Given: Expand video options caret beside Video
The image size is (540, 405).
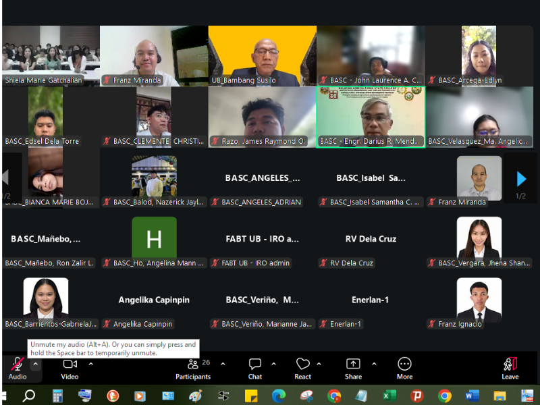Looking at the screenshot, I should click(x=91, y=364).
